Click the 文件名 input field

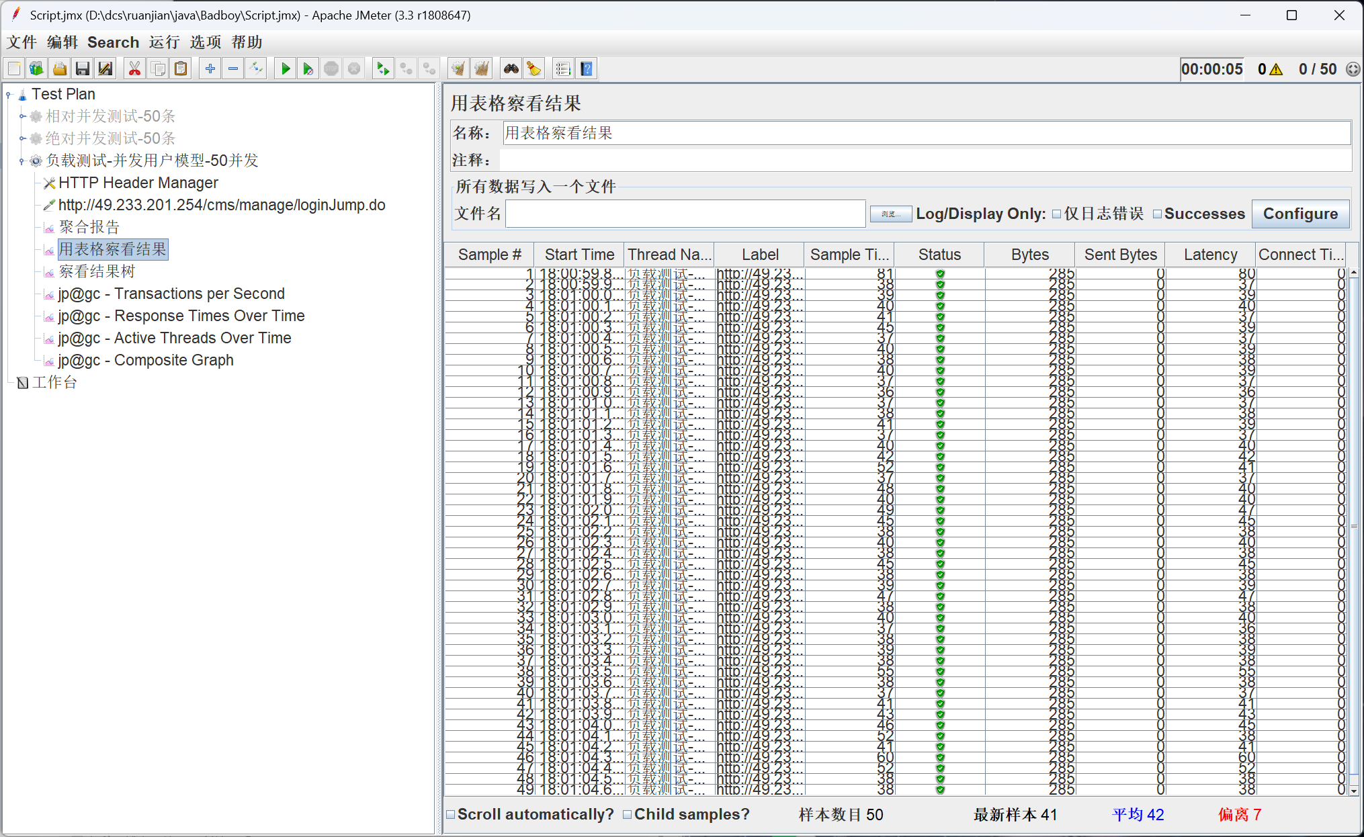(685, 214)
